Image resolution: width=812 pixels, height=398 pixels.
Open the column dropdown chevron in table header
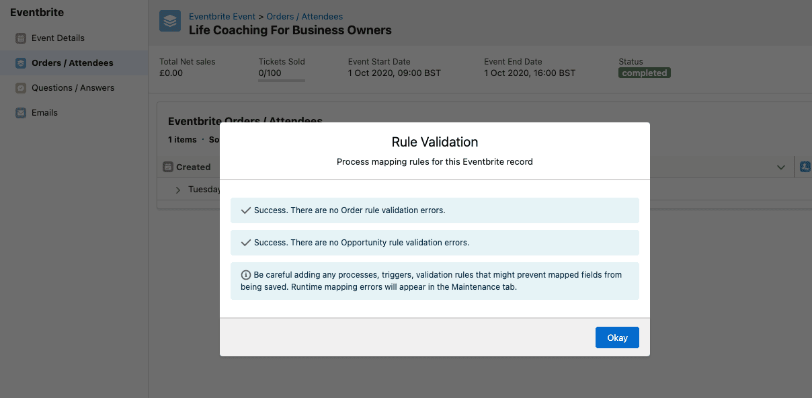(x=781, y=167)
